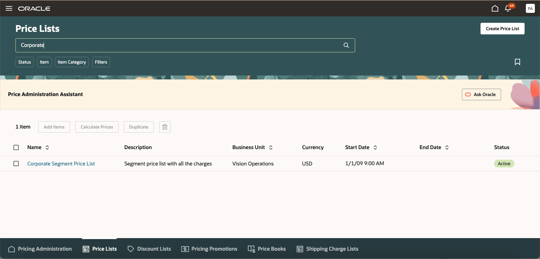The width and height of the screenshot is (540, 259).
Task: Click the USD currency cell
Action: point(307,164)
